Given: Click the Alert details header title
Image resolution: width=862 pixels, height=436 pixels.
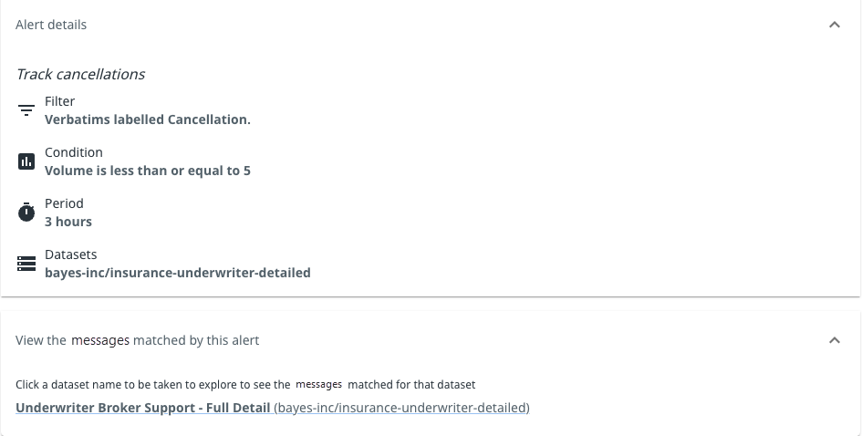Looking at the screenshot, I should click(51, 25).
